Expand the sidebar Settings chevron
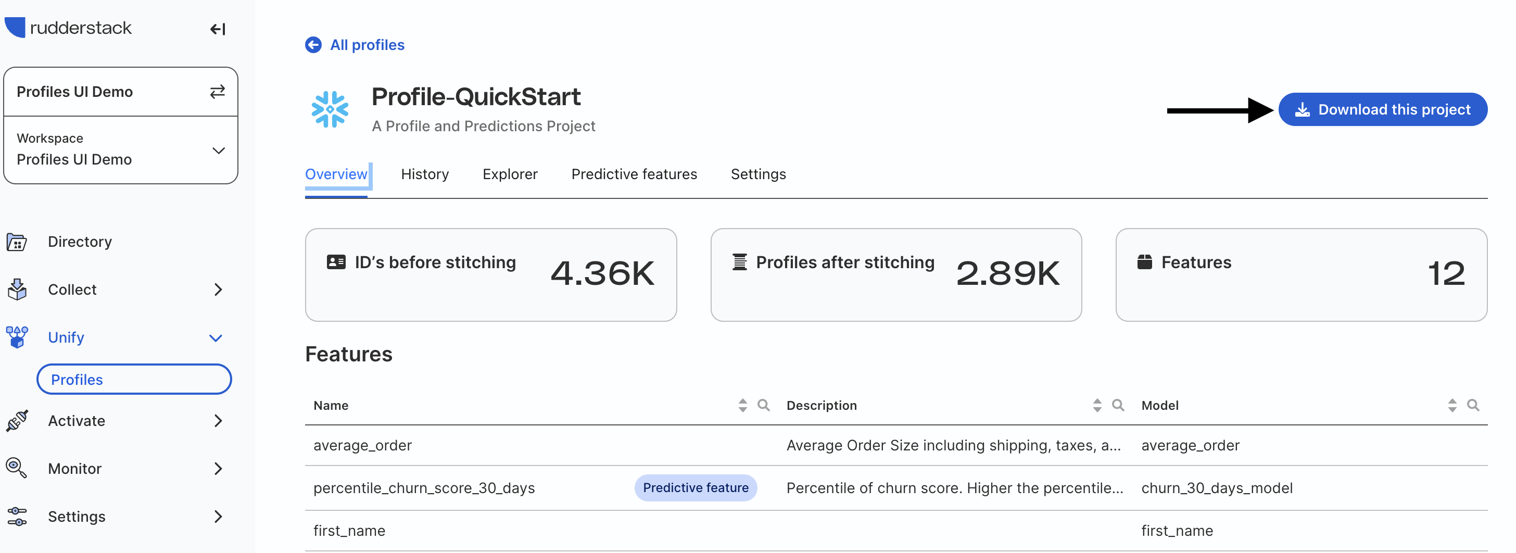1516x553 pixels. [x=218, y=517]
